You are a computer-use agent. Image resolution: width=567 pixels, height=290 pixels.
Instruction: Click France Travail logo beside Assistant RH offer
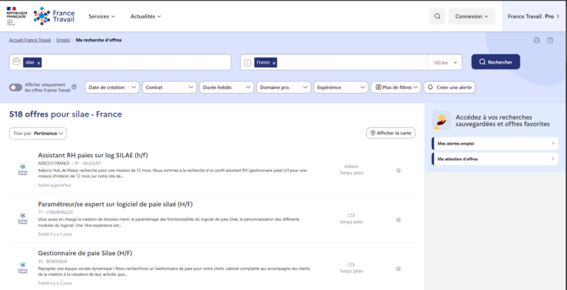click(23, 170)
